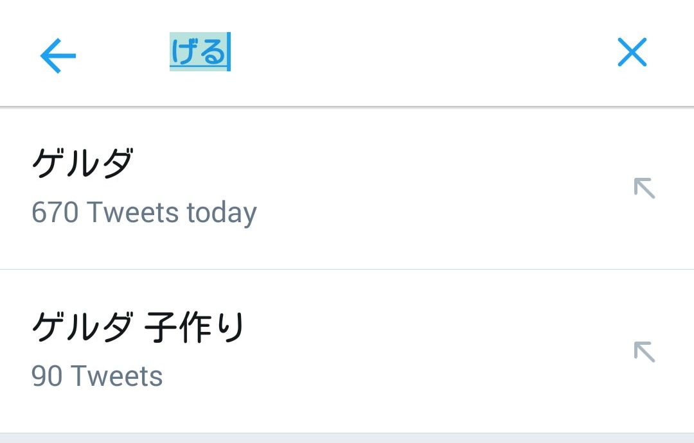Click the number 90 in second suggestion
The width and height of the screenshot is (694, 443).
[46, 376]
